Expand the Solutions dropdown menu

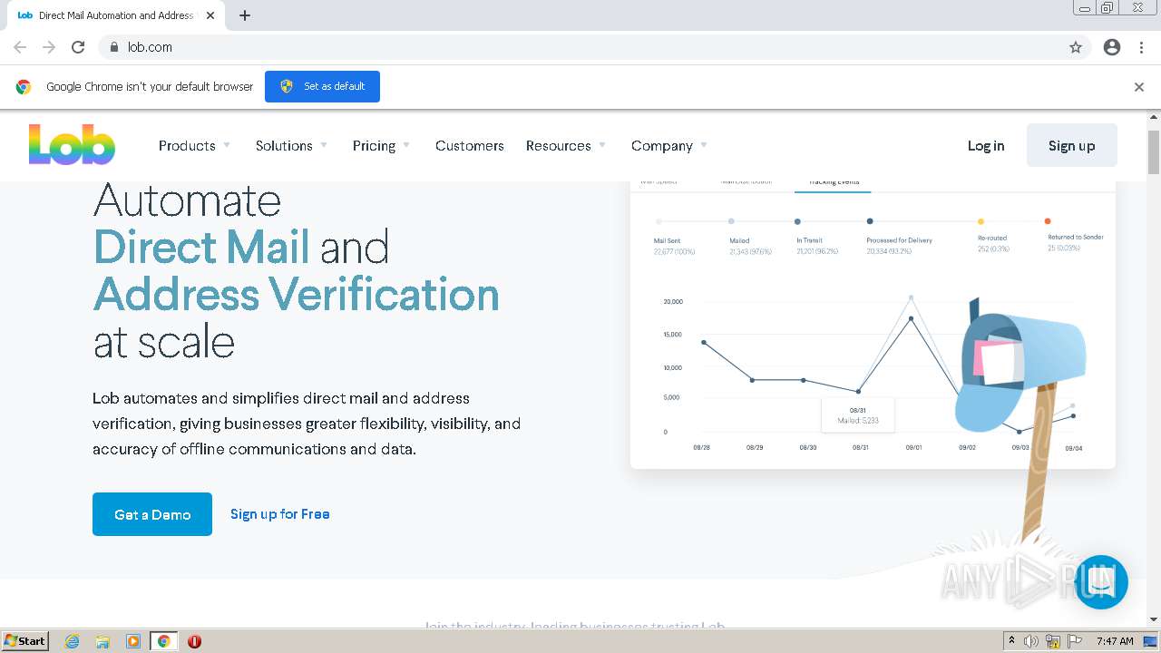pos(291,145)
